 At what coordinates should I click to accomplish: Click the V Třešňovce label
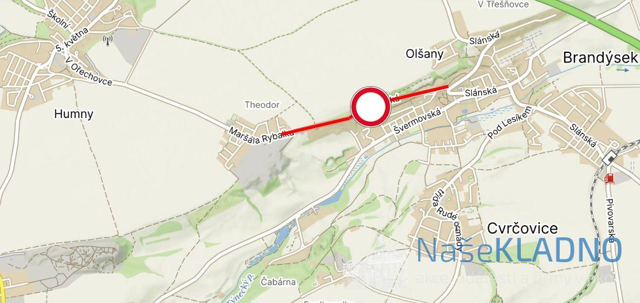[504, 4]
